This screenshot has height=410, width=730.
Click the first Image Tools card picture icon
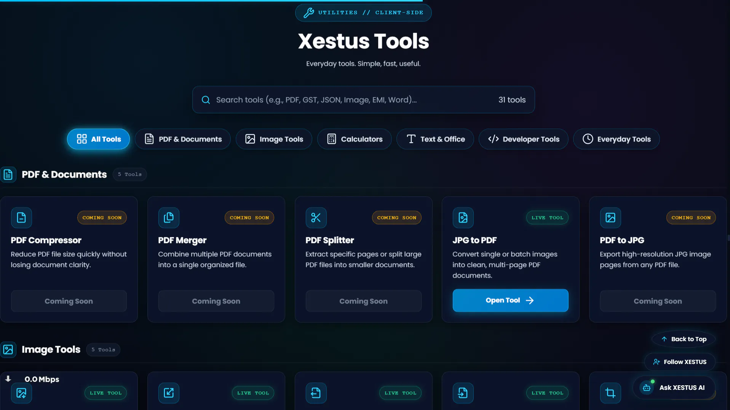tap(21, 393)
